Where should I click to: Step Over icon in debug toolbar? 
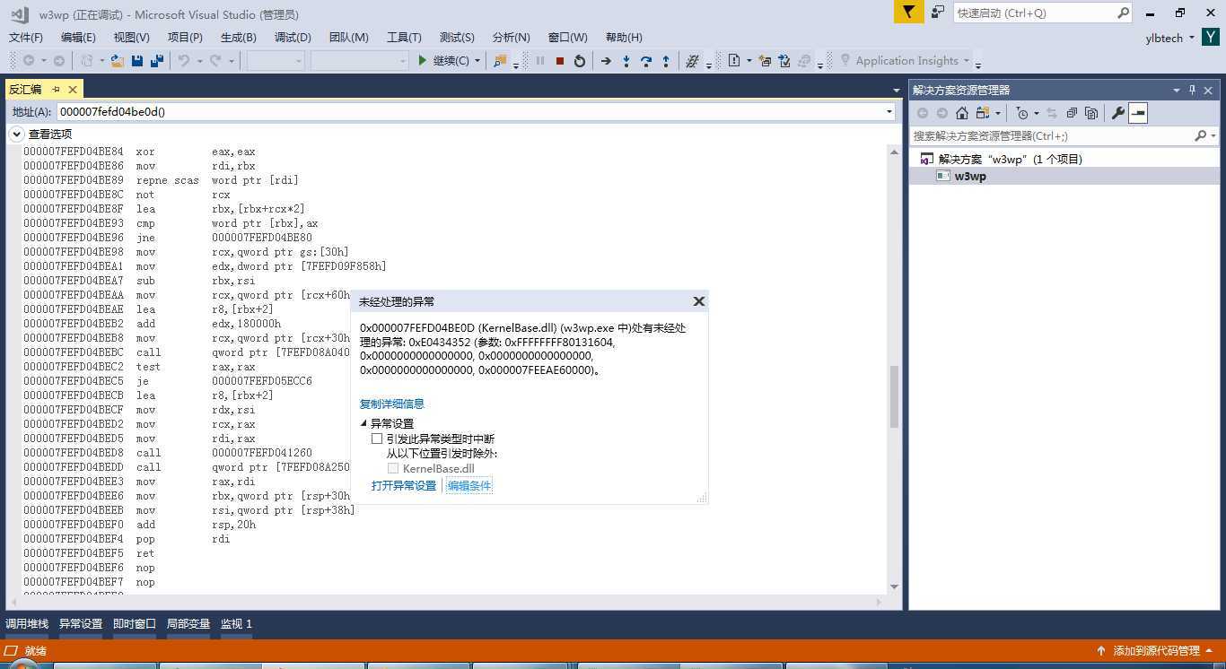646,61
